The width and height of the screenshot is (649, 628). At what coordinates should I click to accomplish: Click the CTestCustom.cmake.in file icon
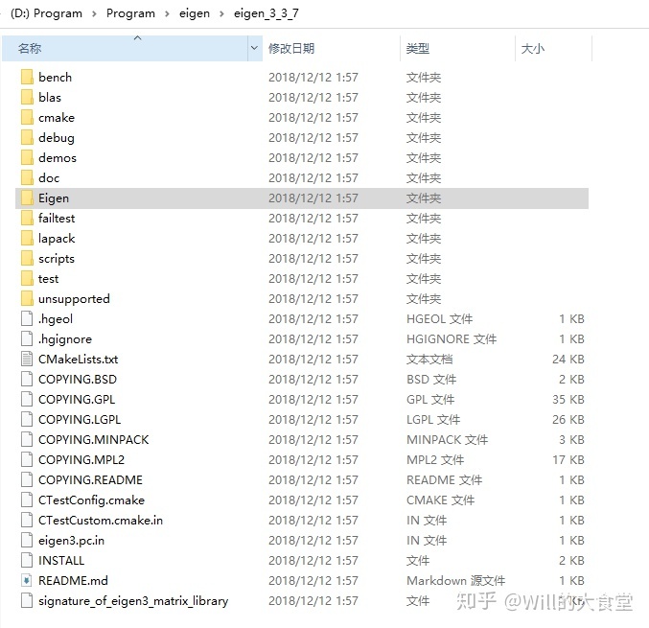pyautogui.click(x=27, y=521)
